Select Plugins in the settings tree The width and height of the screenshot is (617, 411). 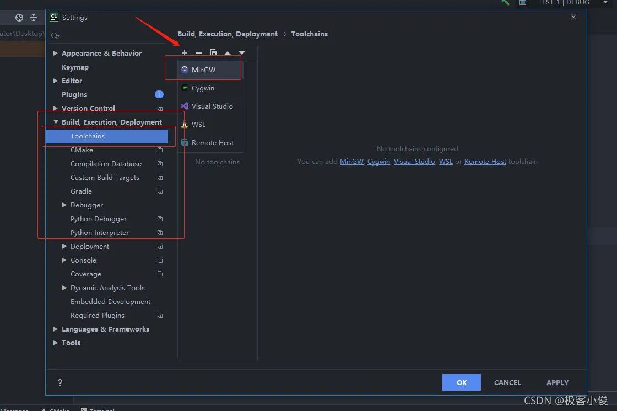[x=74, y=94]
